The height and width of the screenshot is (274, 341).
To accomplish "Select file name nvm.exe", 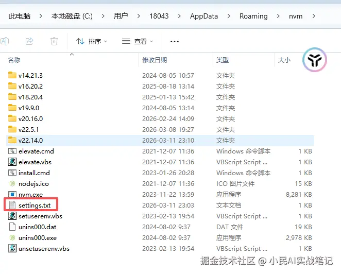I will pyautogui.click(x=31, y=194).
